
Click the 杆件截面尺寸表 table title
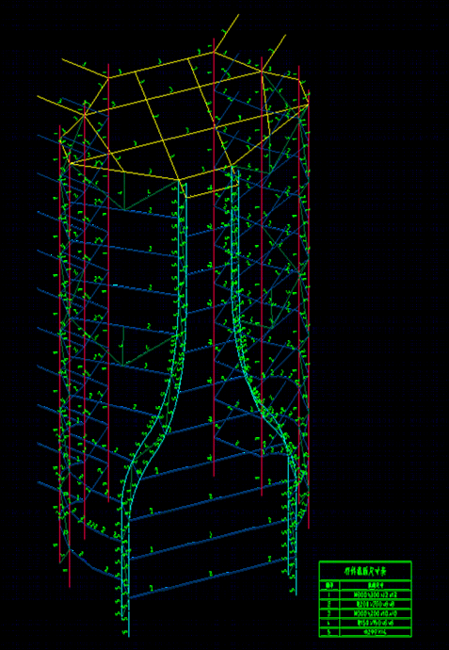coord(365,571)
